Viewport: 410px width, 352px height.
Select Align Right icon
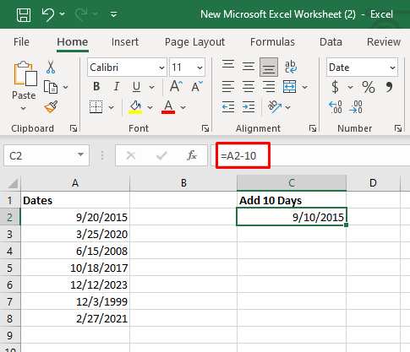[269, 87]
